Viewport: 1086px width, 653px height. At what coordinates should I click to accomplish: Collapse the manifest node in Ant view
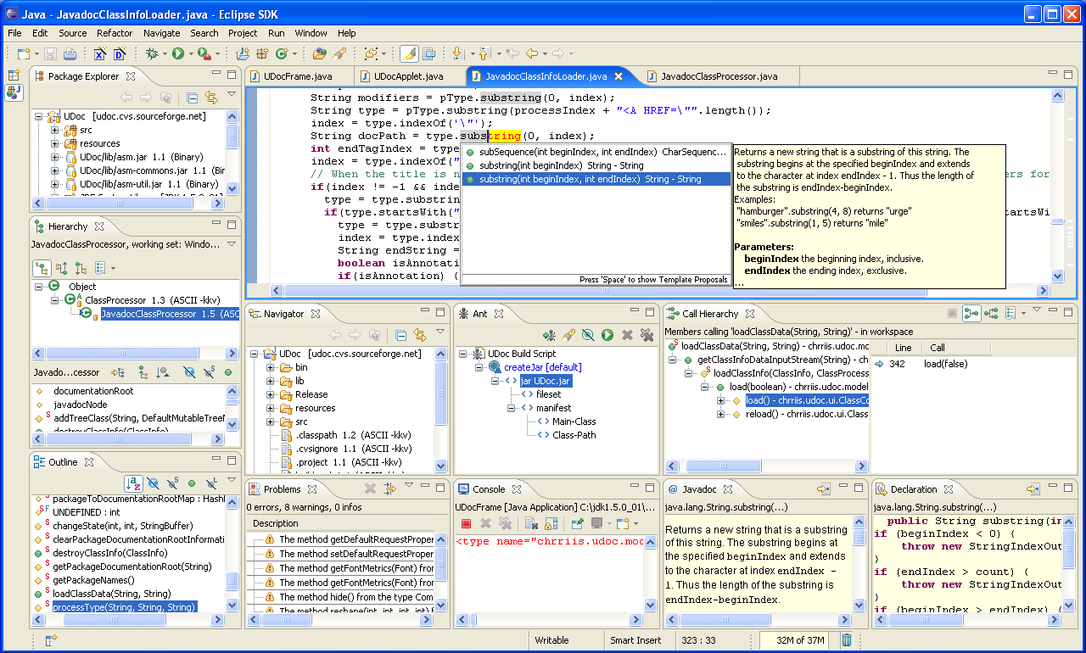click(x=512, y=408)
